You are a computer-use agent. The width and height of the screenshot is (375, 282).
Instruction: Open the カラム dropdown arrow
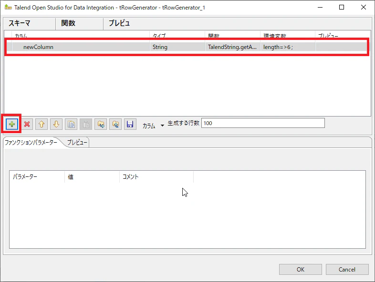162,126
